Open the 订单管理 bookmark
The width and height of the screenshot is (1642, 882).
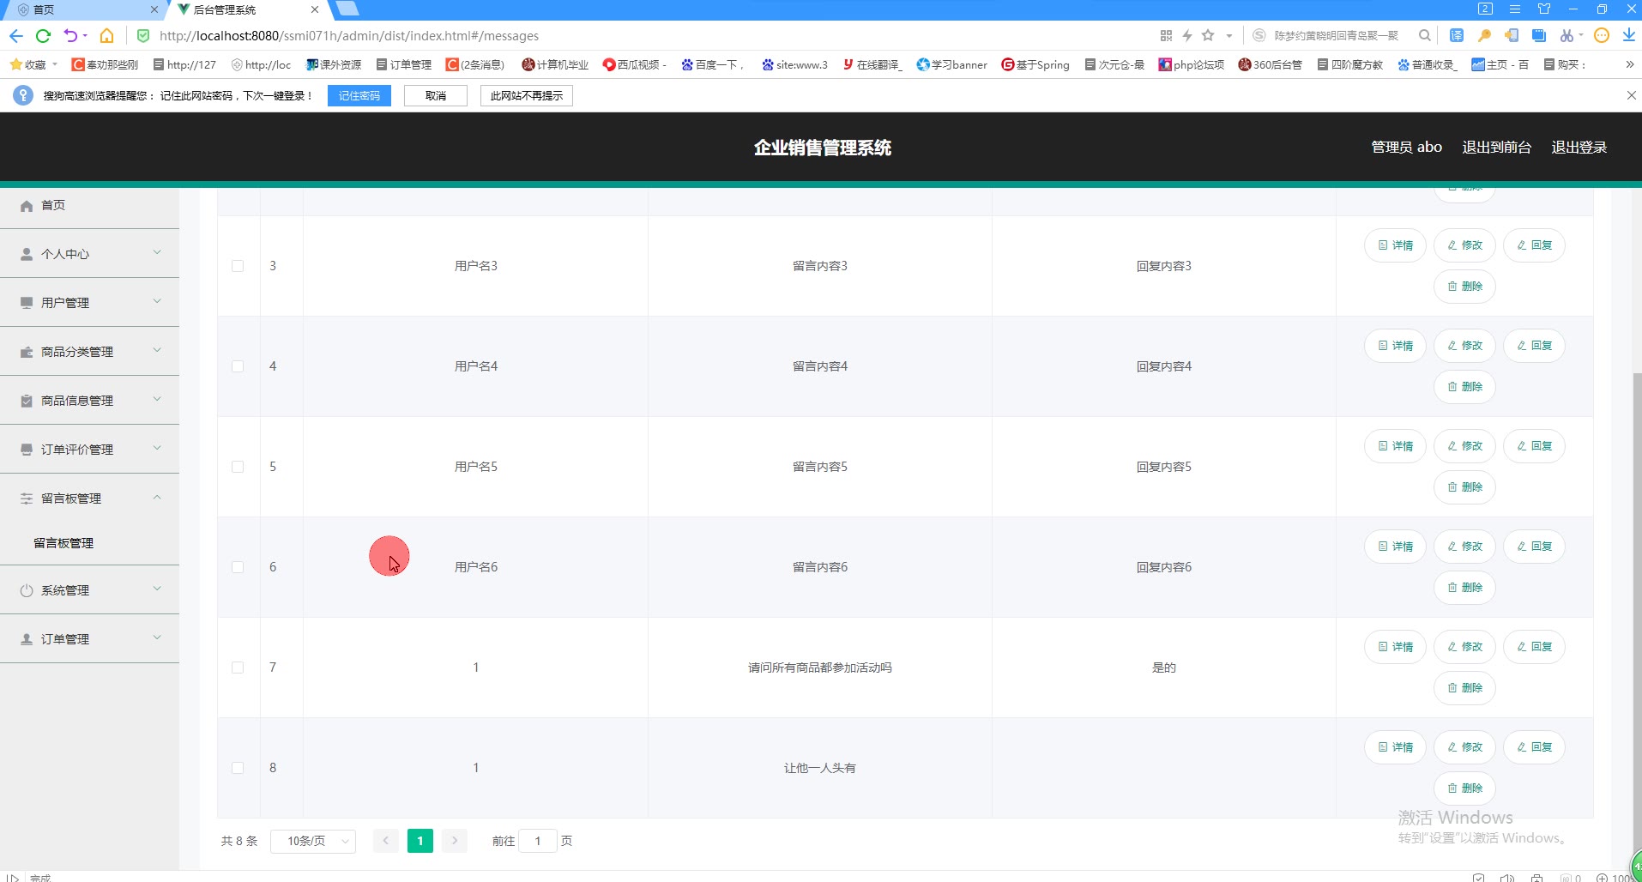pos(403,64)
